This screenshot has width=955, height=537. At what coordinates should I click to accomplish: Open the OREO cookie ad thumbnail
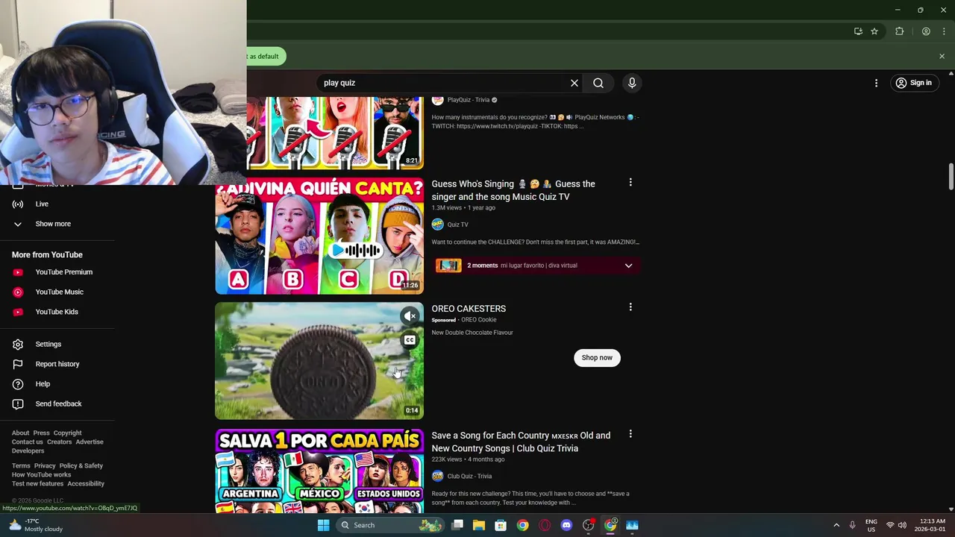pos(319,361)
